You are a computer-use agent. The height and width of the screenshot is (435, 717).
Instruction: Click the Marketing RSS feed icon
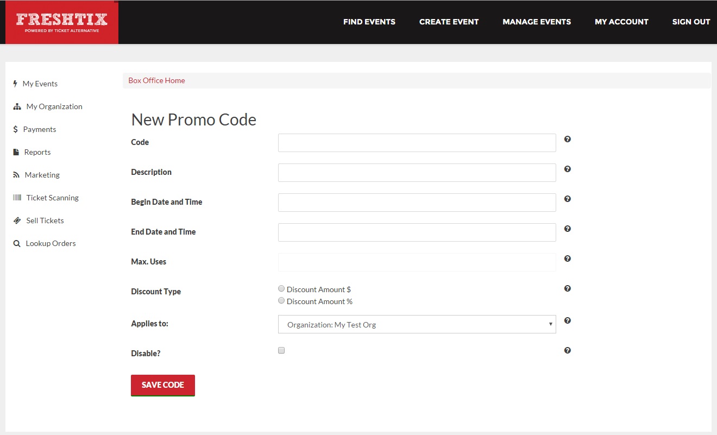16,175
